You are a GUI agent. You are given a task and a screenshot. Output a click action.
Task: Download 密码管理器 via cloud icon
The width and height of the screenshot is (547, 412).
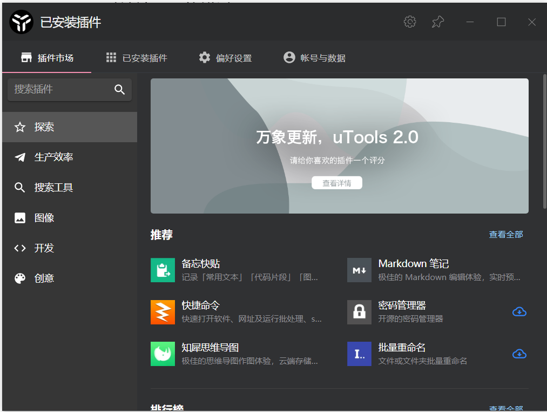[519, 312]
